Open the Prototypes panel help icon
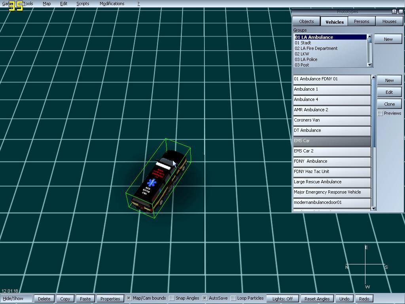This screenshot has height=304, width=405. (x=394, y=11)
